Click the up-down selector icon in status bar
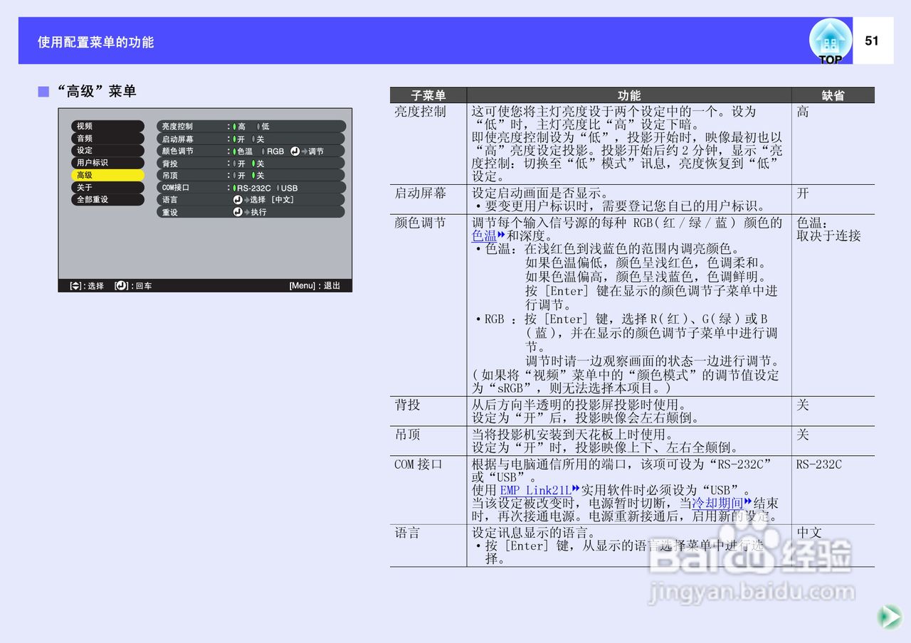 coord(75,285)
